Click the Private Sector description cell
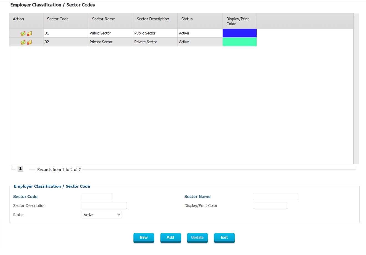 point(155,42)
